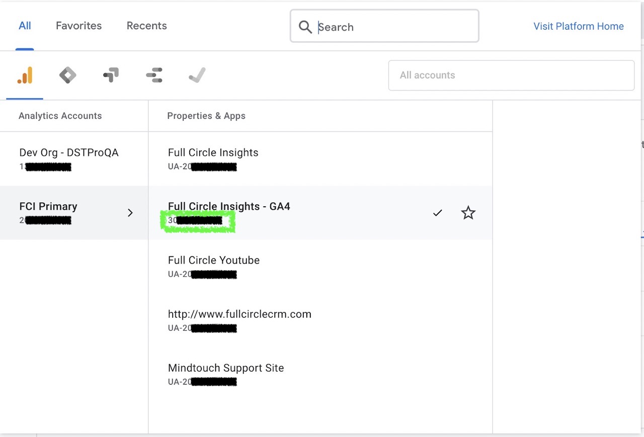This screenshot has height=437, width=644.
Task: Click the Analytics Accounts column header
Action: (60, 116)
